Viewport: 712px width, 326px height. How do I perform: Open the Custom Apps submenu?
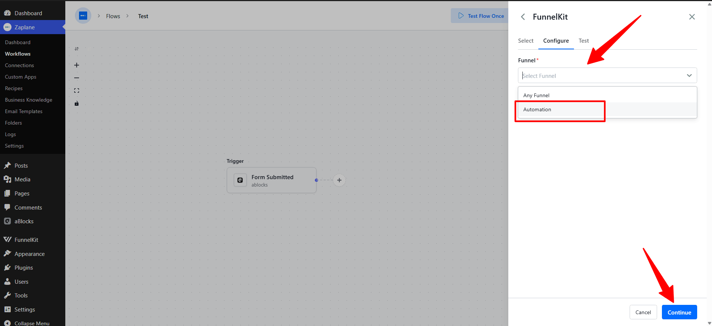tap(20, 77)
